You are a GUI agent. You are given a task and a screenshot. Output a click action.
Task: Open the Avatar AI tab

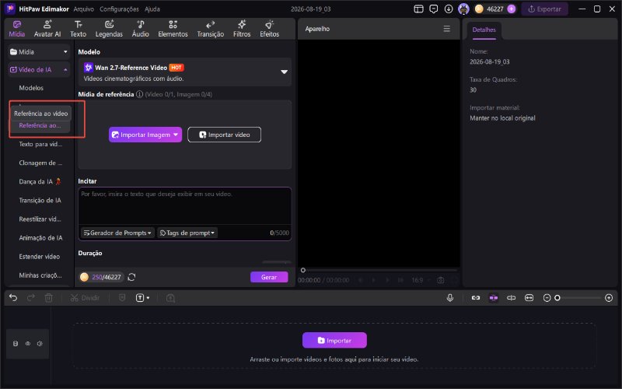click(x=47, y=29)
